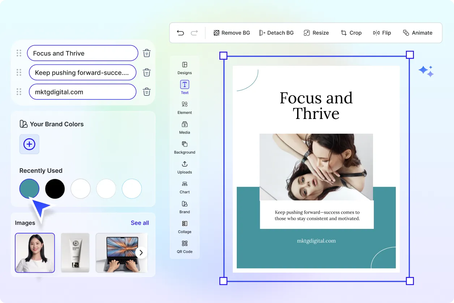Select the Crop tool

[351, 33]
